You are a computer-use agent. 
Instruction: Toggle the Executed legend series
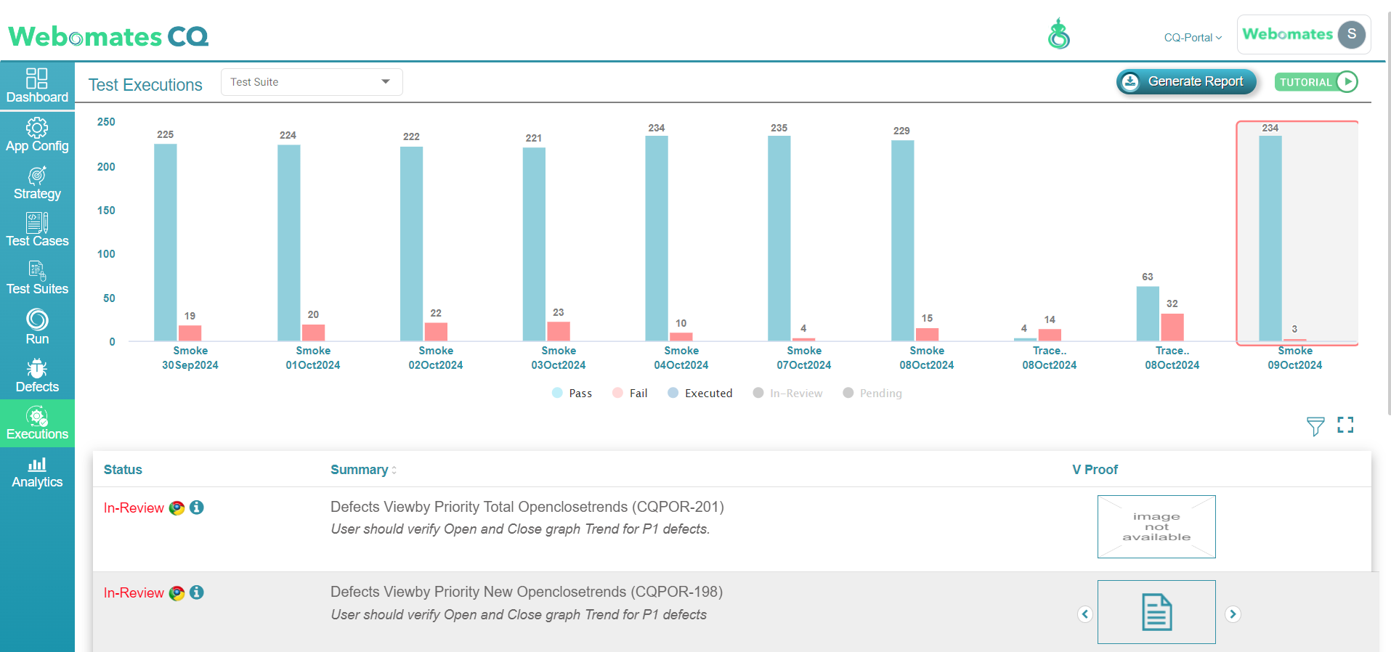click(700, 393)
